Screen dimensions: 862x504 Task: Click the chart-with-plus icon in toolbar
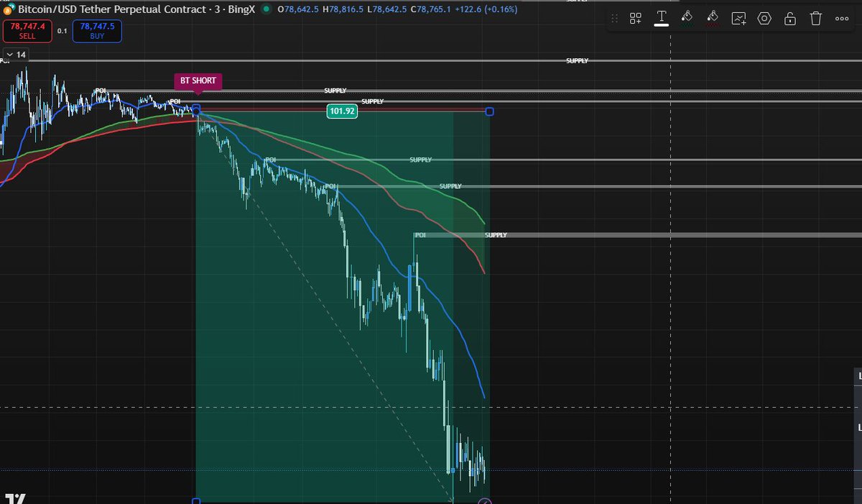tap(738, 19)
